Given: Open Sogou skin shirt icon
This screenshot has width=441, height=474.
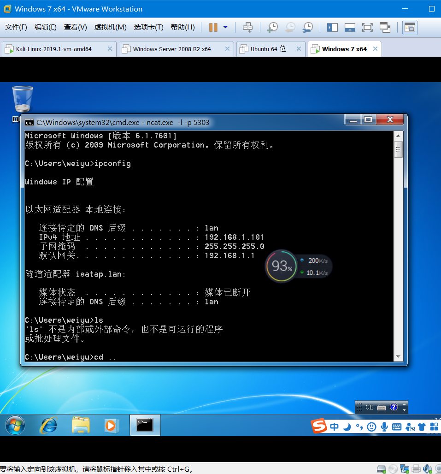Looking at the screenshot, I should point(422,427).
